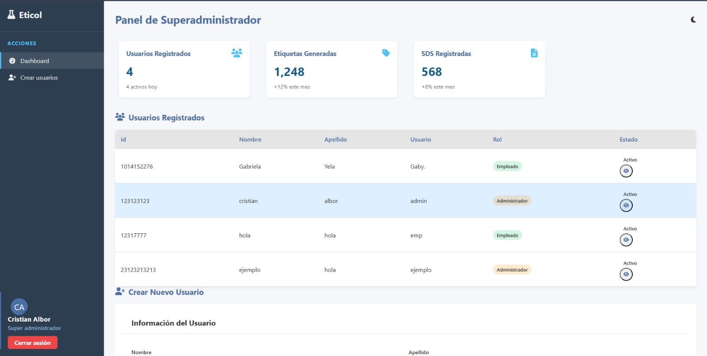Toggle eye icon for user cristian albor
Image resolution: width=707 pixels, height=356 pixels.
[626, 206]
